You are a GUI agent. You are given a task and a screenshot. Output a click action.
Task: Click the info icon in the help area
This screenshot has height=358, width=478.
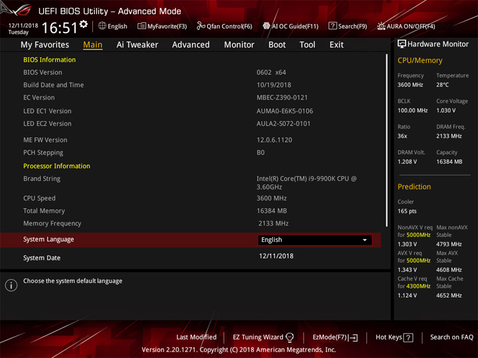pos(11,285)
